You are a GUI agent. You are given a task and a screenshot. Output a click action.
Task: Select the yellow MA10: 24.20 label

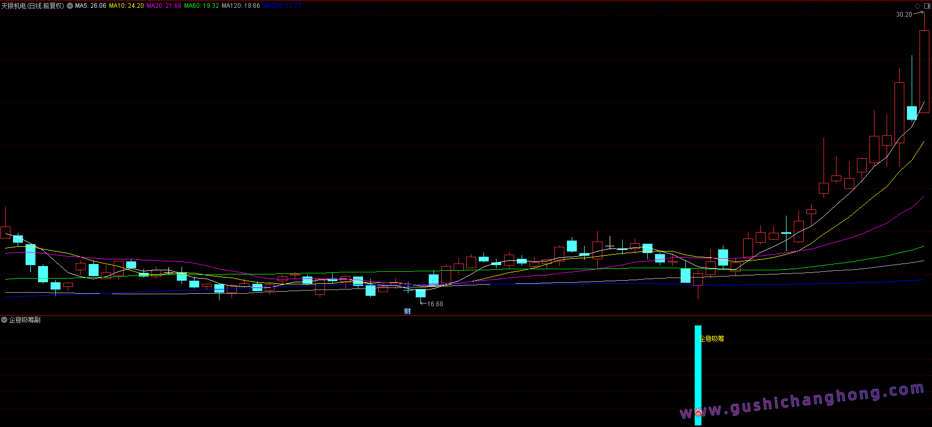[126, 6]
